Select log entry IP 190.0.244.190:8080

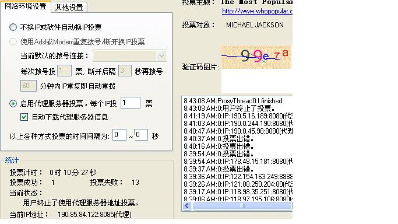(238, 124)
